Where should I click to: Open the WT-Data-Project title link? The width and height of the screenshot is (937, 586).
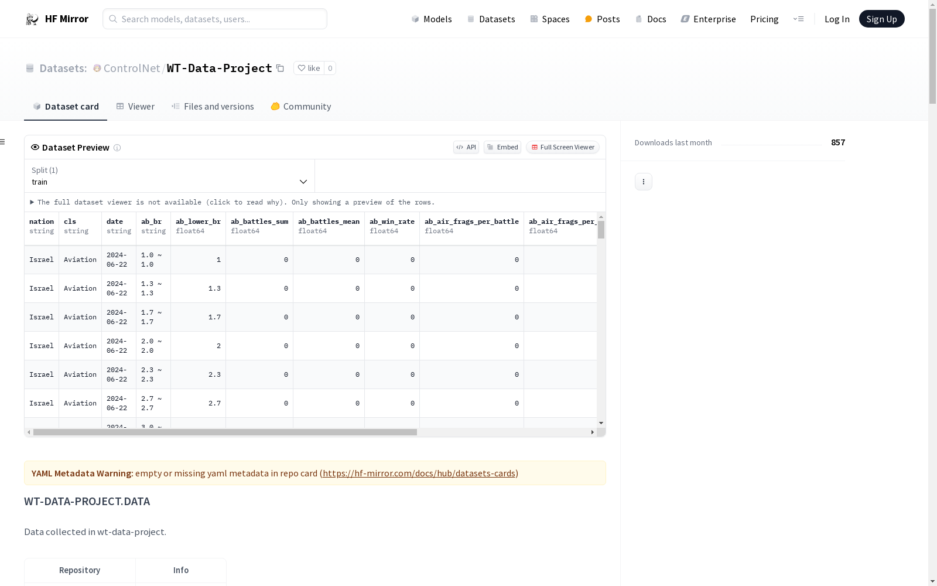[x=220, y=68]
